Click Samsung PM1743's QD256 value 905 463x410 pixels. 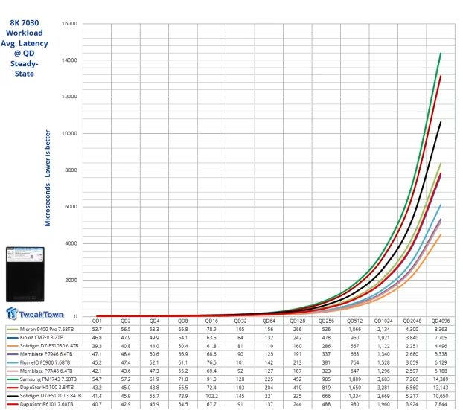coord(326,379)
